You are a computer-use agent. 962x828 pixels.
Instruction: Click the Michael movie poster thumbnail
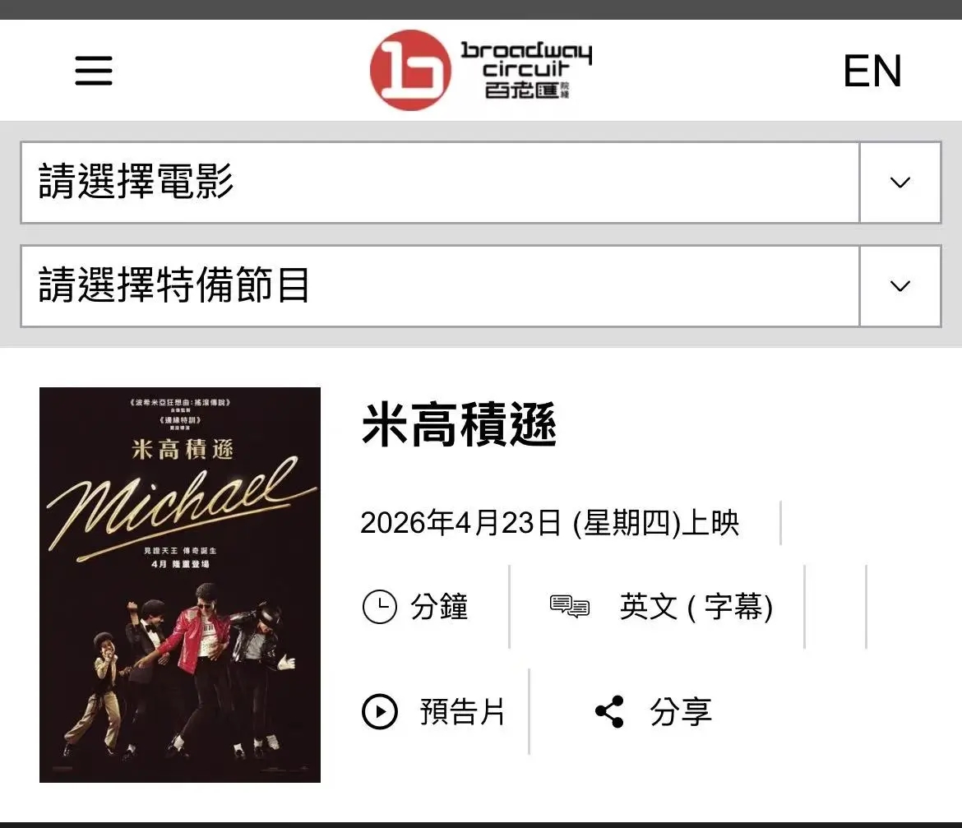tap(180, 585)
